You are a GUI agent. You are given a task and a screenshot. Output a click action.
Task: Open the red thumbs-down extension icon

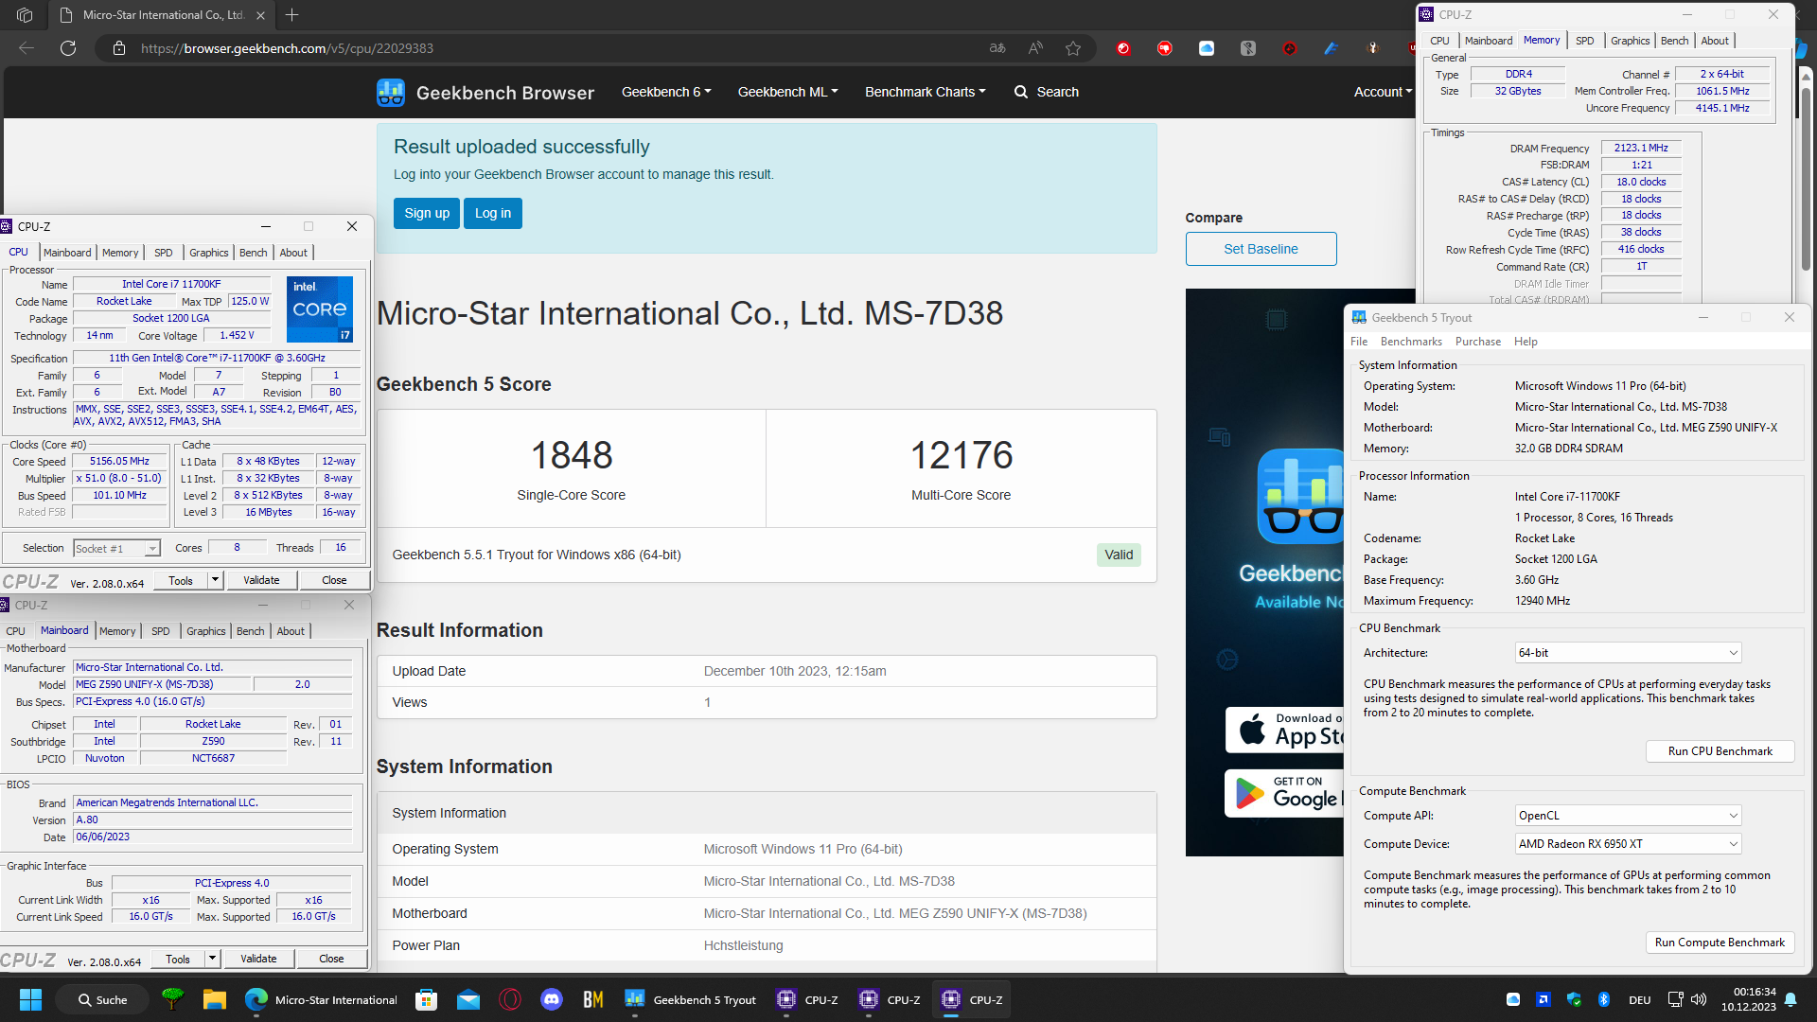[x=1165, y=48]
